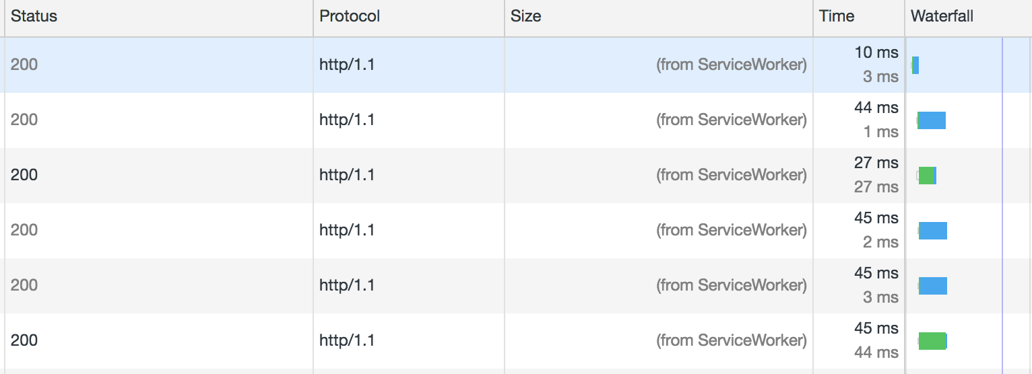This screenshot has height=374, width=1032.
Task: Click the waterfall bar in the 45 ms / 2 ms row
Action: click(933, 231)
